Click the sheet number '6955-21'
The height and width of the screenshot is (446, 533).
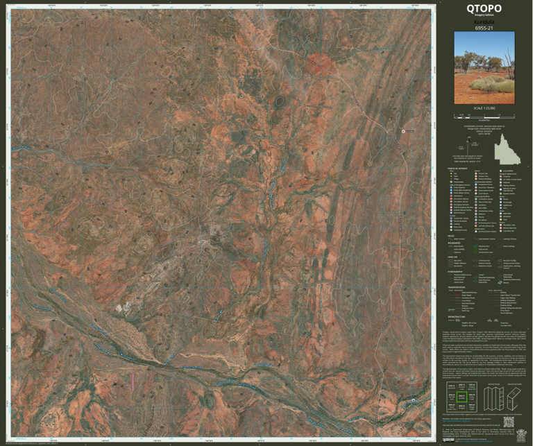[x=484, y=28]
